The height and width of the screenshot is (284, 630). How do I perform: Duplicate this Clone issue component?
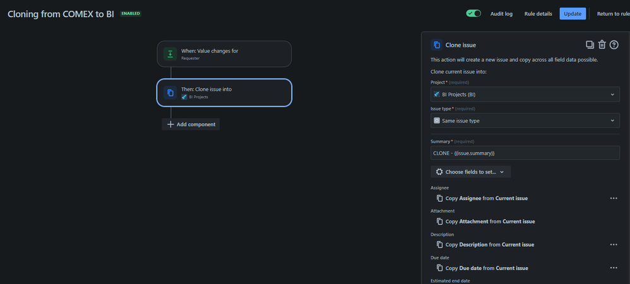click(x=590, y=45)
